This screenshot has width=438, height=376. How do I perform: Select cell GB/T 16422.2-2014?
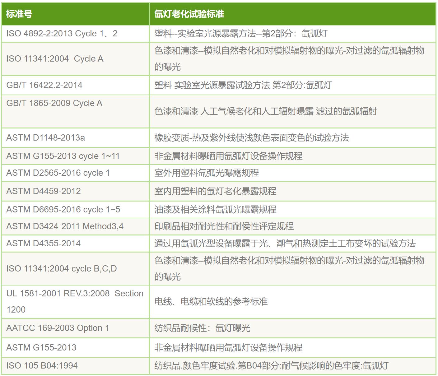(75, 85)
